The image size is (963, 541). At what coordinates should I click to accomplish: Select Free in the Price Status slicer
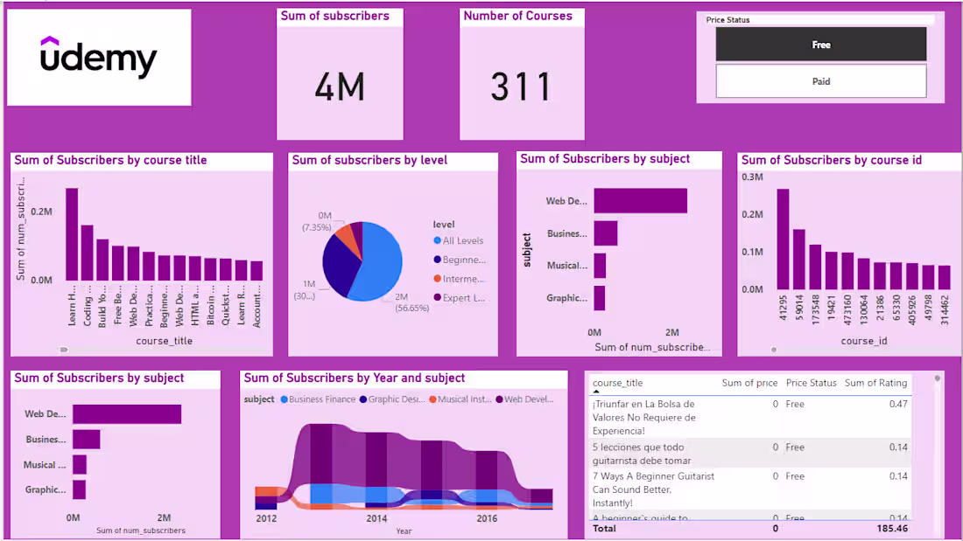(x=820, y=43)
